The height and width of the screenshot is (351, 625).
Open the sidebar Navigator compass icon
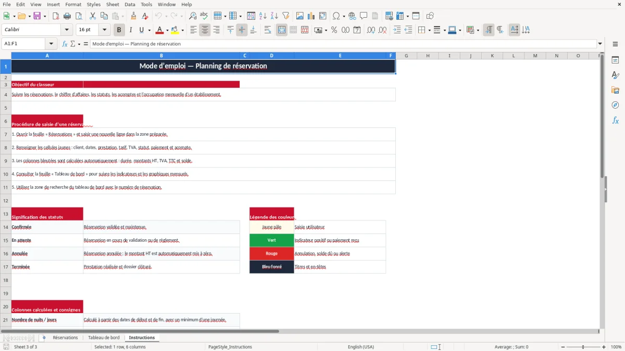coord(615,105)
